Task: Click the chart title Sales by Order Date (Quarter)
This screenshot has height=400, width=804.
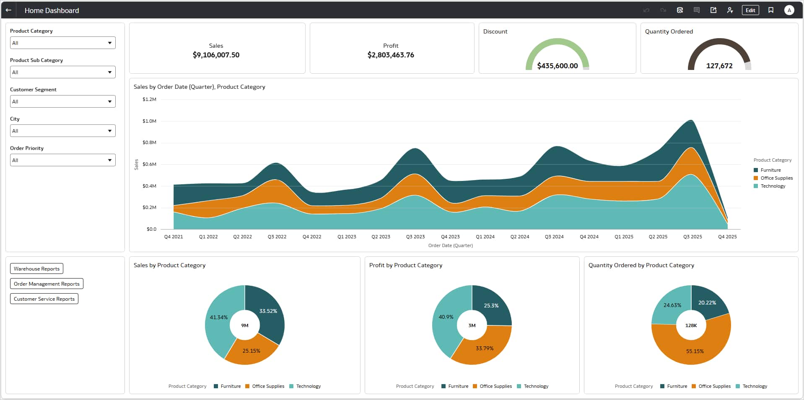Action: pyautogui.click(x=200, y=87)
